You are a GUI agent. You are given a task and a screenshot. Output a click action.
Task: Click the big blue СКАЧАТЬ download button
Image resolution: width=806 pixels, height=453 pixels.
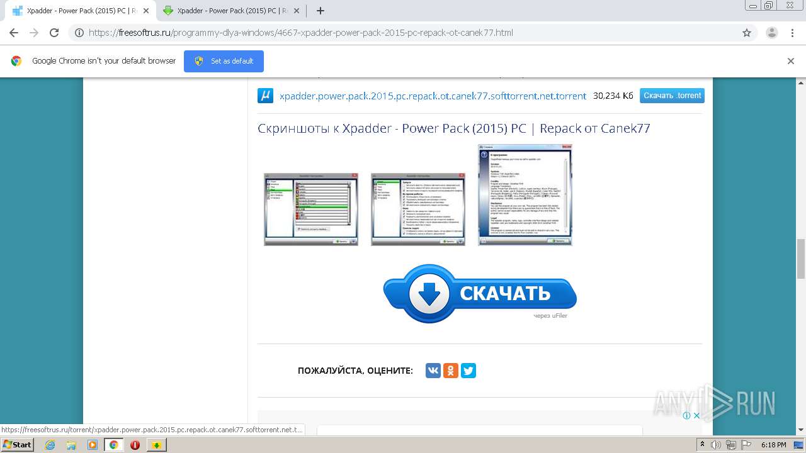pyautogui.click(x=480, y=293)
